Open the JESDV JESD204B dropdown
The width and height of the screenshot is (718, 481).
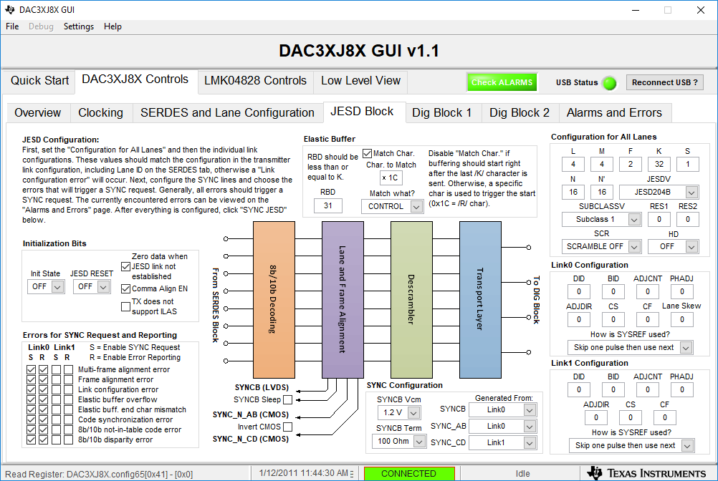click(x=659, y=192)
